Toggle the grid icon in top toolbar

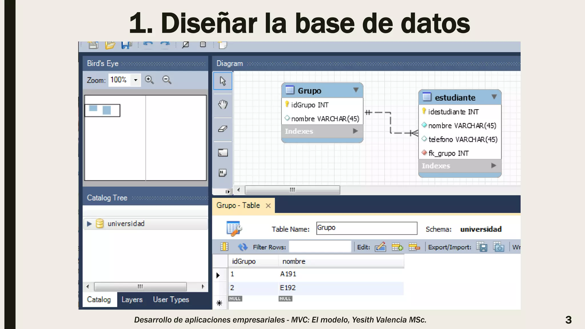[x=203, y=45]
